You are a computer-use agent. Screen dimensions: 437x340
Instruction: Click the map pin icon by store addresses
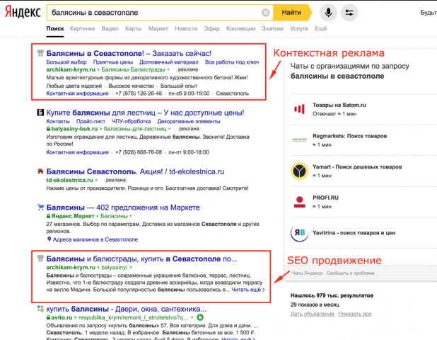[x=49, y=239]
